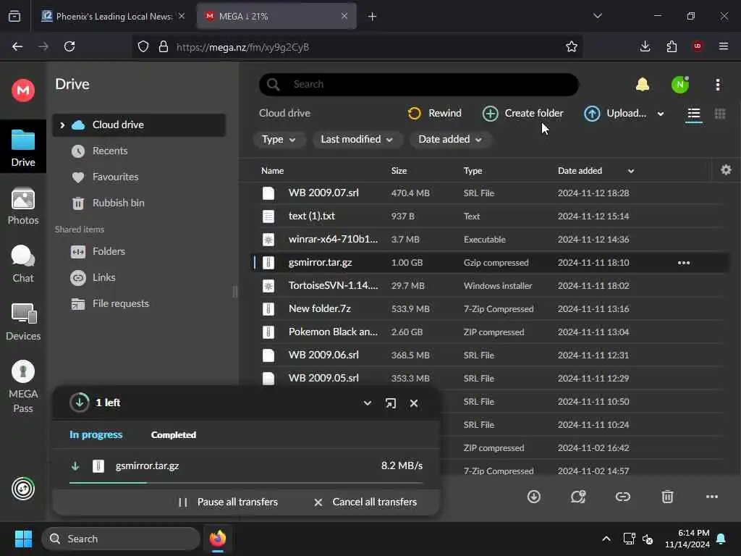Open the green N account avatar
The height and width of the screenshot is (556, 741).
tap(680, 85)
